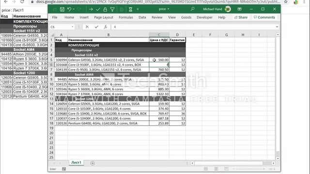Open the File menu
This screenshot has width=310, height=174.
[x=55, y=17]
